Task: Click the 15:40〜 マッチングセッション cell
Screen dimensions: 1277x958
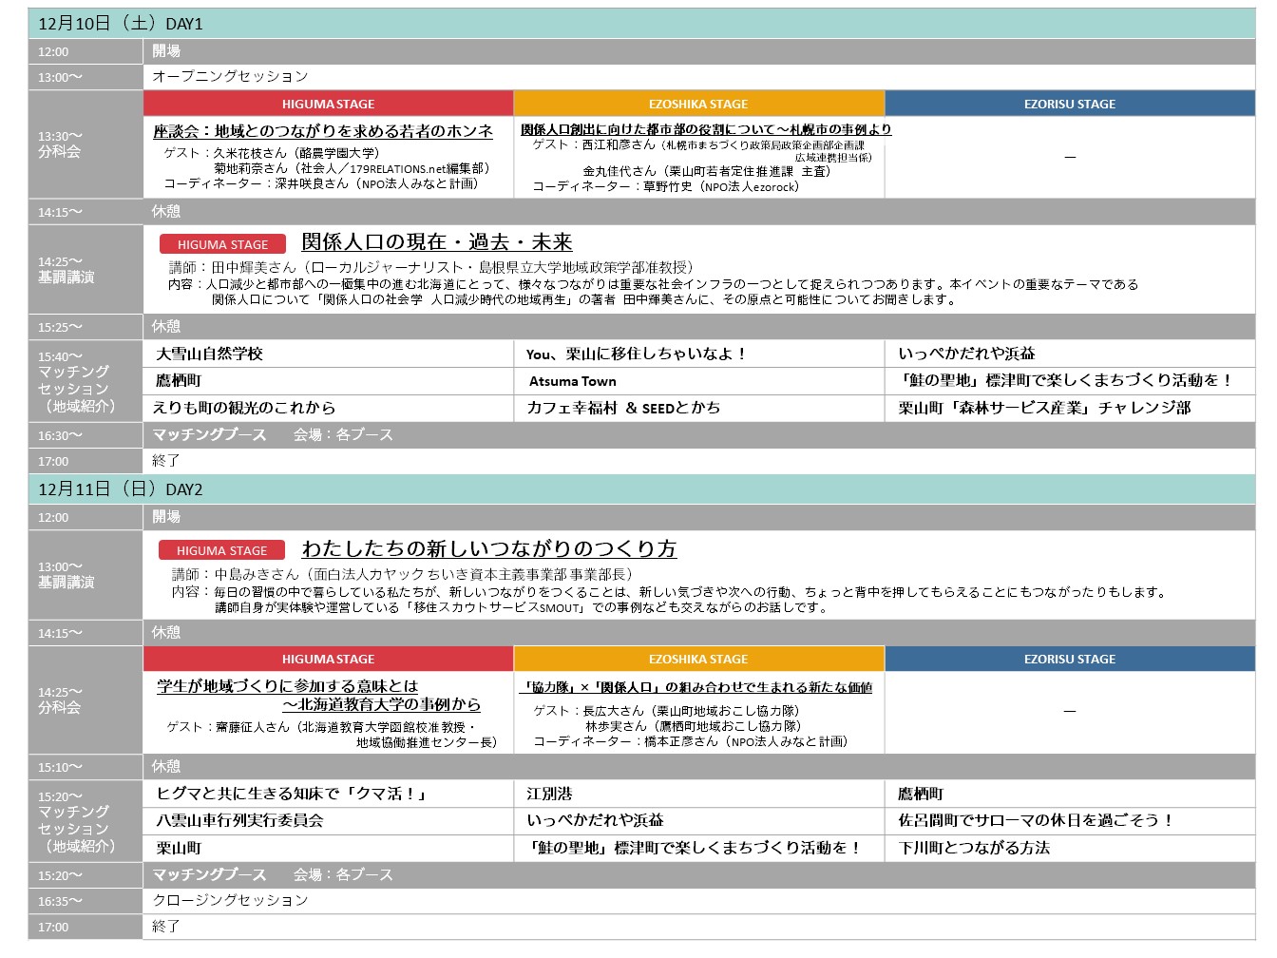Action: [86, 381]
